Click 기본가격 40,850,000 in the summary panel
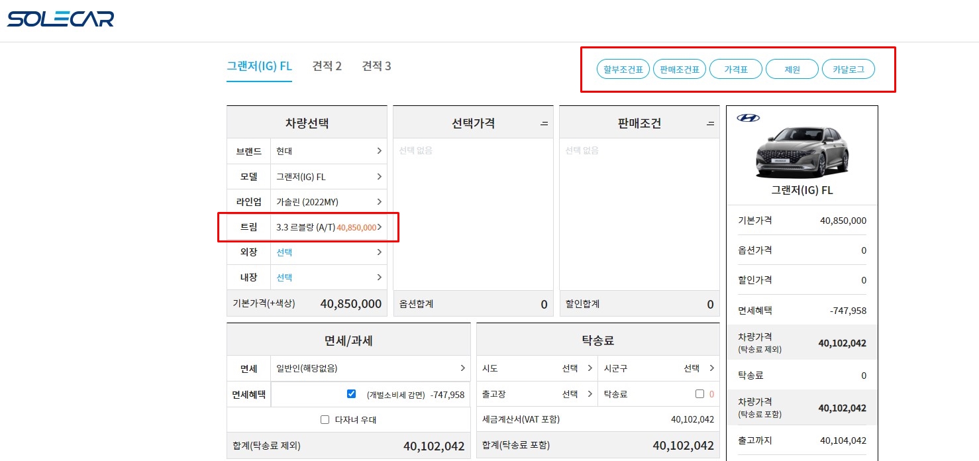This screenshot has width=979, height=461. (x=802, y=221)
